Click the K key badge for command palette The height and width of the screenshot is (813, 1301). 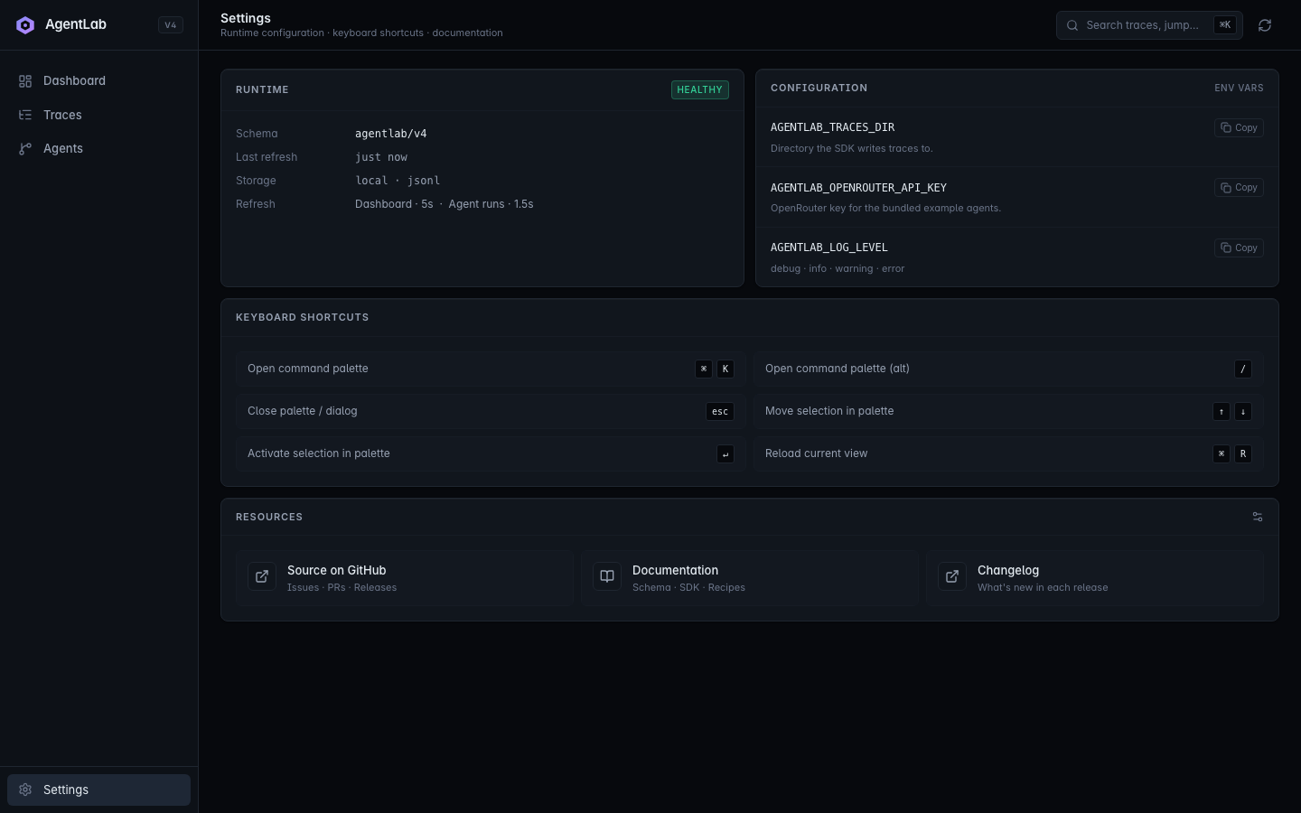(x=725, y=369)
